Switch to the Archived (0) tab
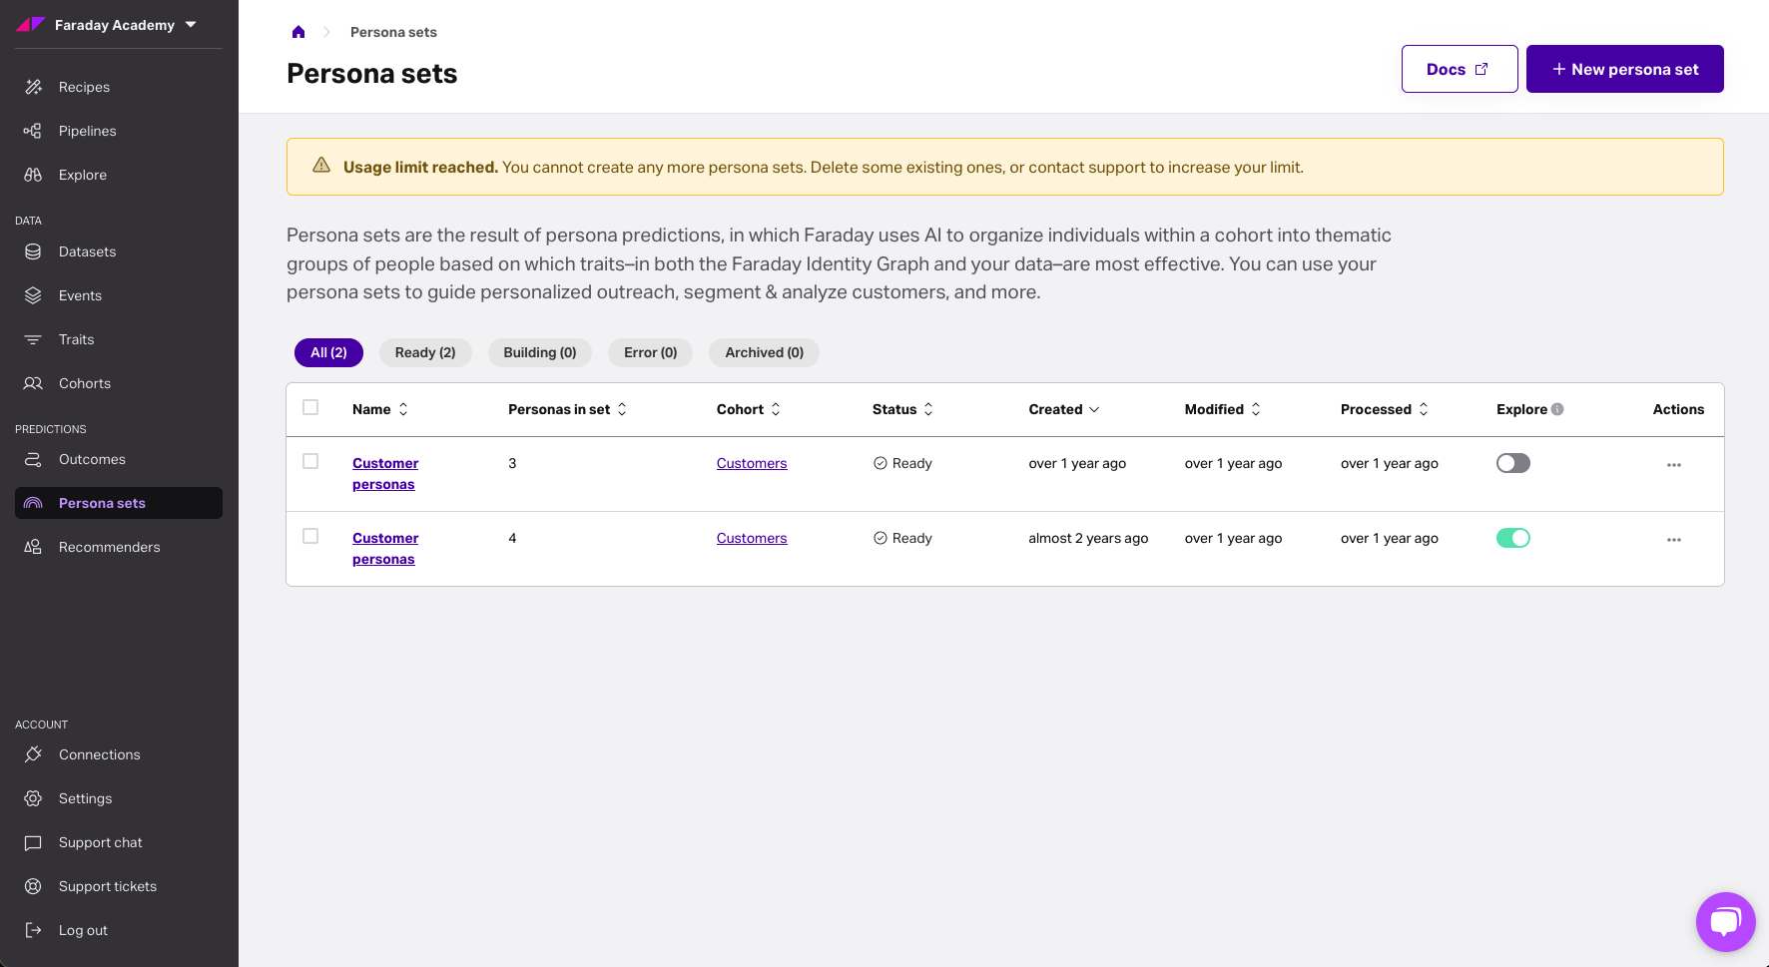The width and height of the screenshot is (1769, 967). [x=764, y=352]
